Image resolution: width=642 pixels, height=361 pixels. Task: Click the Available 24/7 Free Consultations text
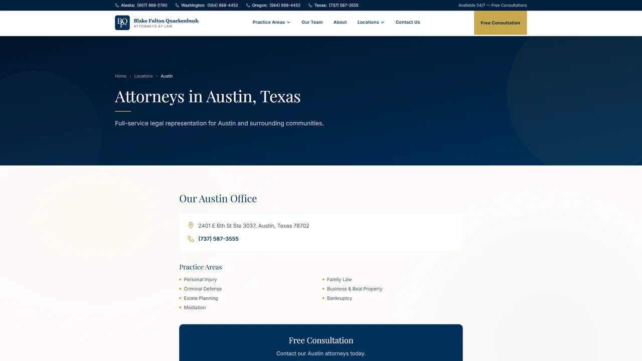[493, 6]
